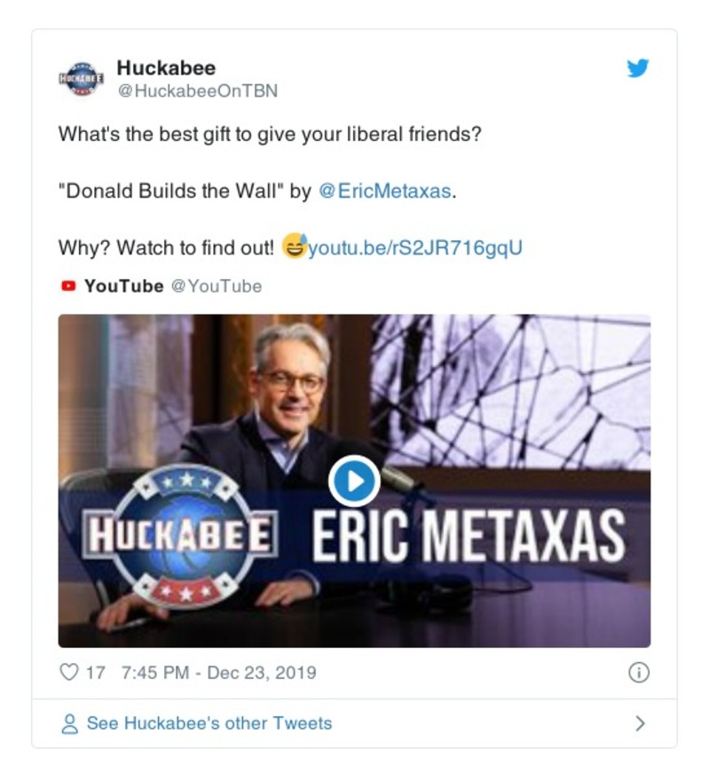The height and width of the screenshot is (781, 709).
Task: Play the Eric Metaxas video
Action: click(355, 480)
